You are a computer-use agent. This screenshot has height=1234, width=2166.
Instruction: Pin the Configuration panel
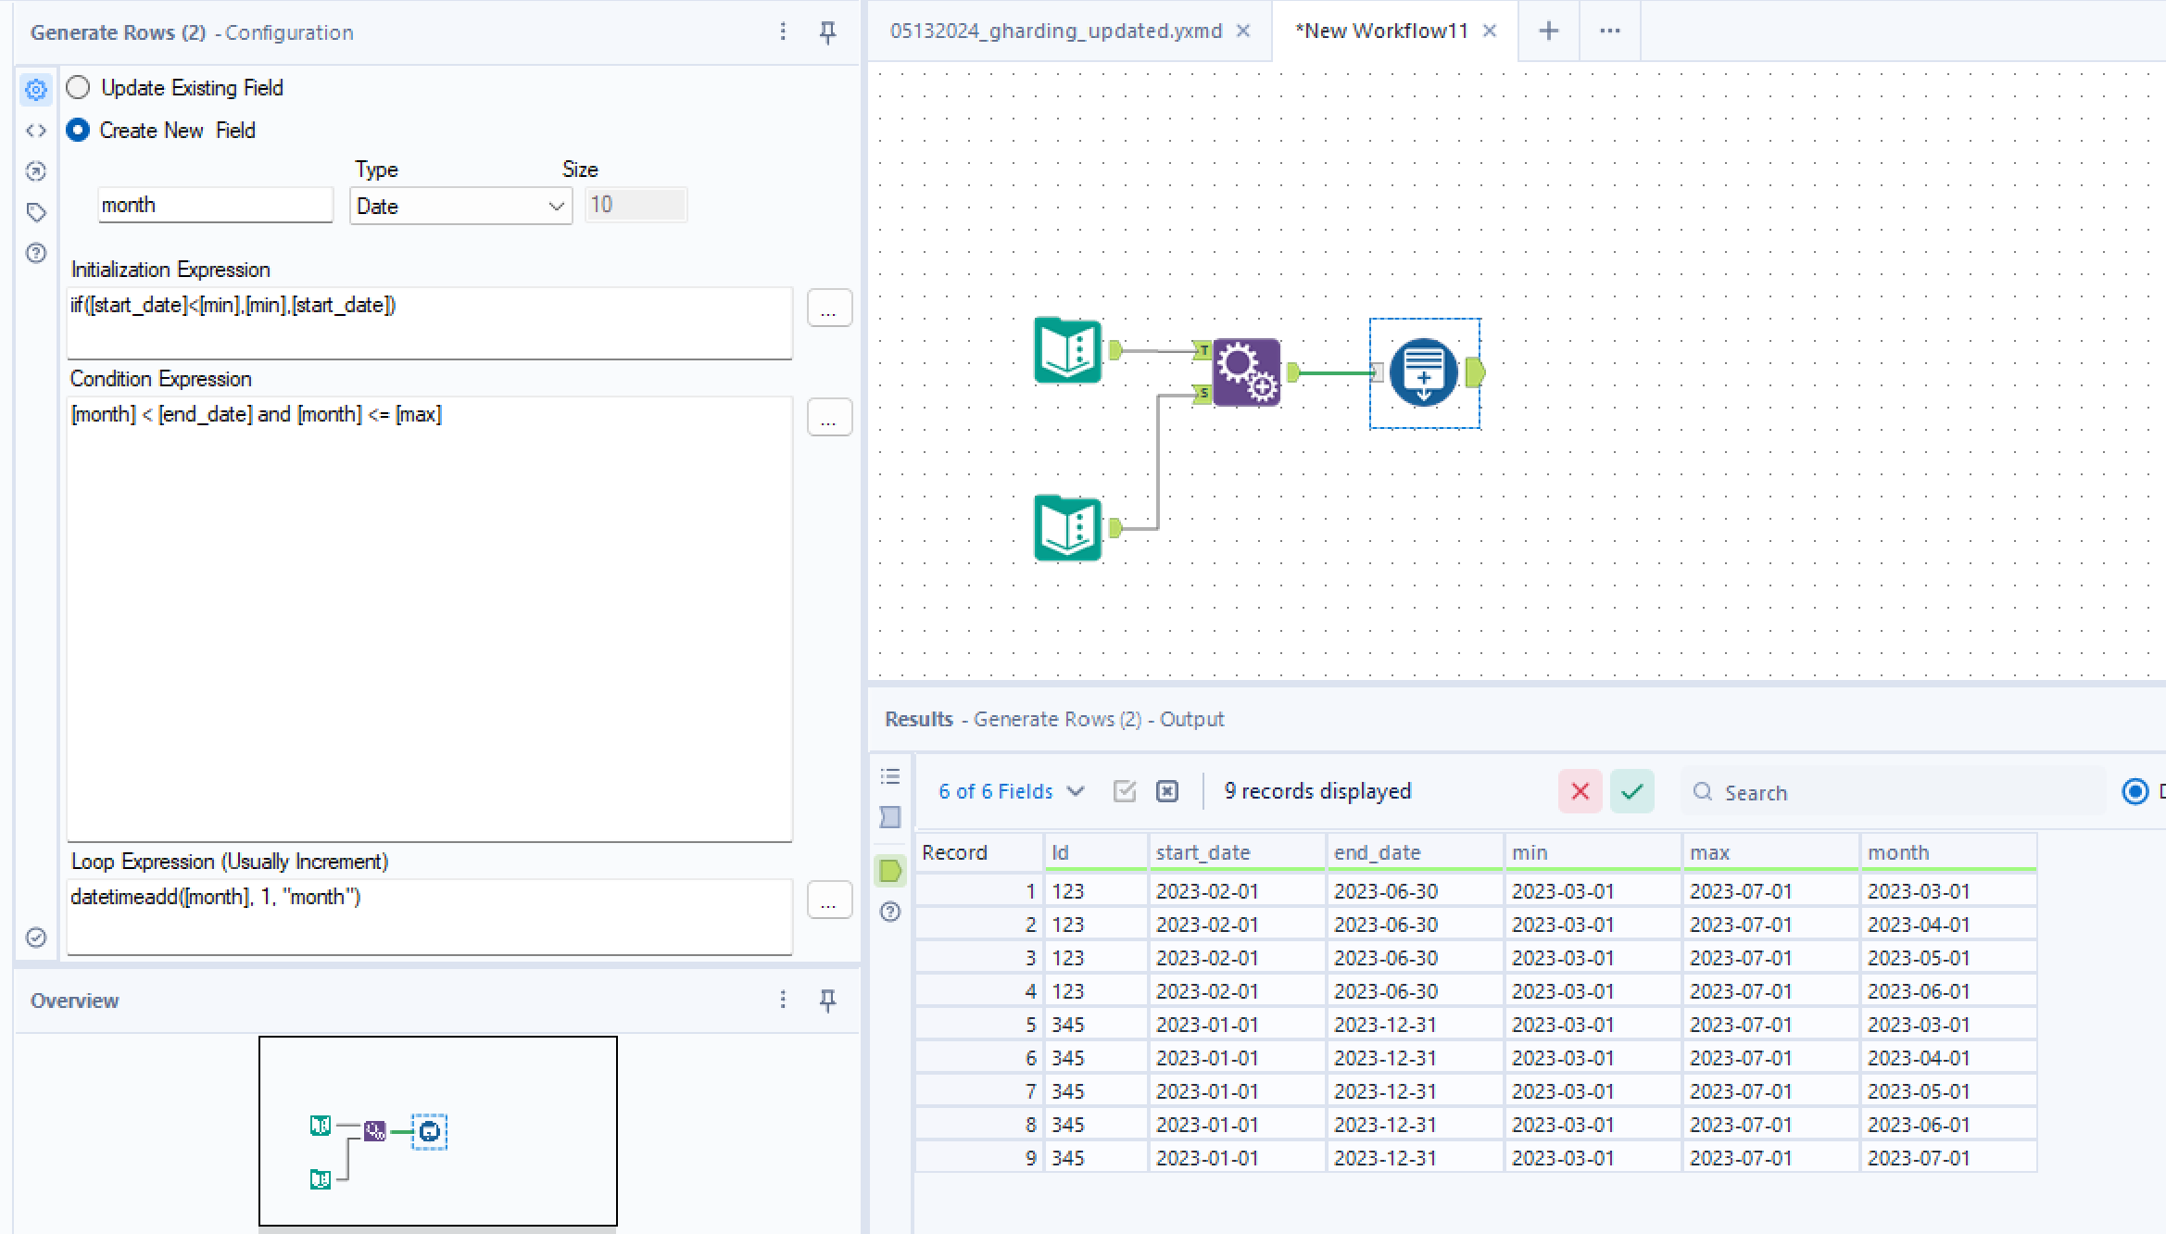pyautogui.click(x=827, y=32)
